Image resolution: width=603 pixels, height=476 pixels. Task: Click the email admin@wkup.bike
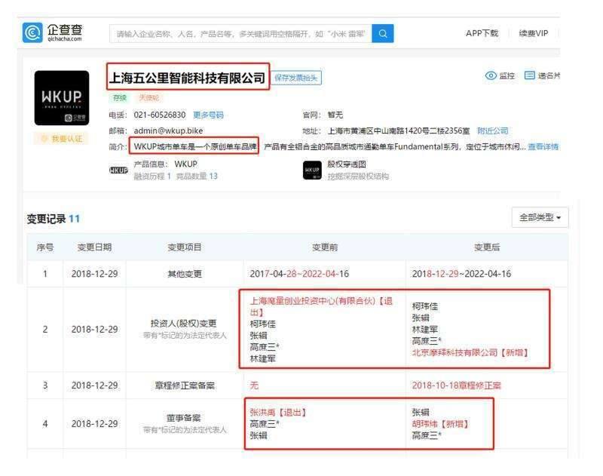tap(168, 131)
